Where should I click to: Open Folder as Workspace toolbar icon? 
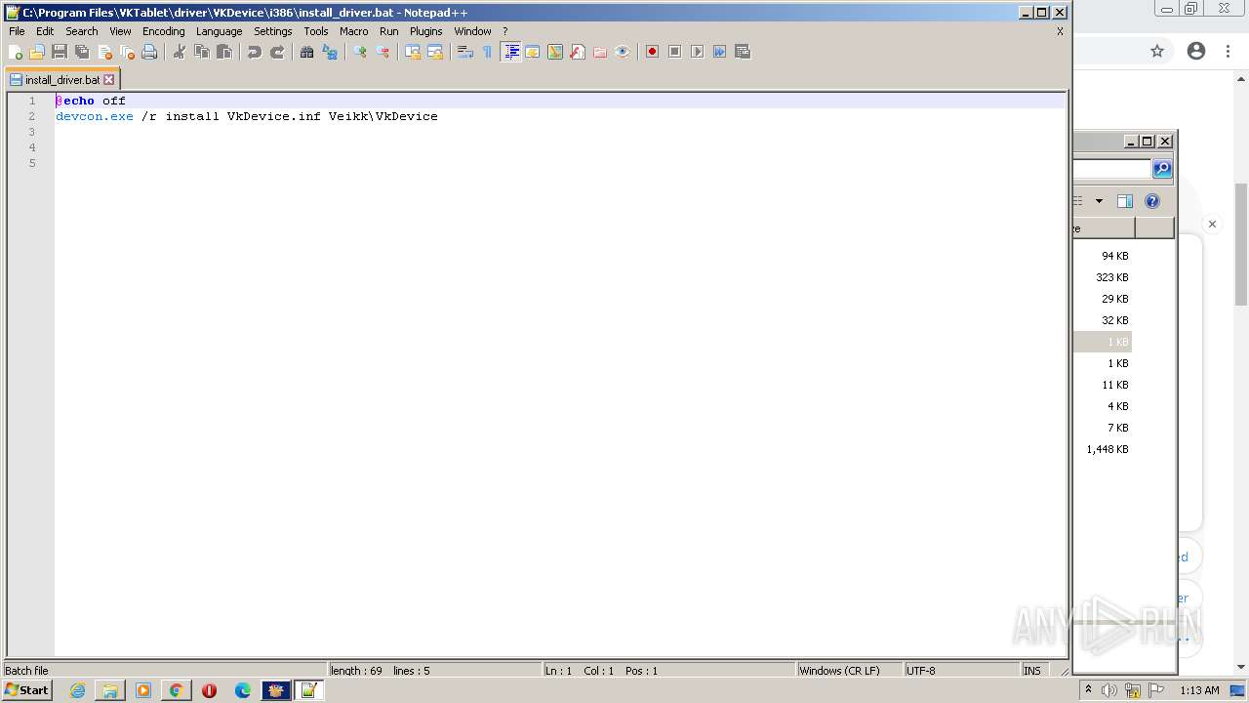[600, 52]
